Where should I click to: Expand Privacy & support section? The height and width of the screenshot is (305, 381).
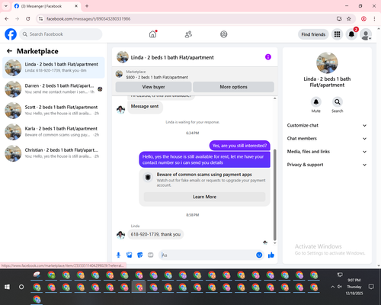pos(327,165)
